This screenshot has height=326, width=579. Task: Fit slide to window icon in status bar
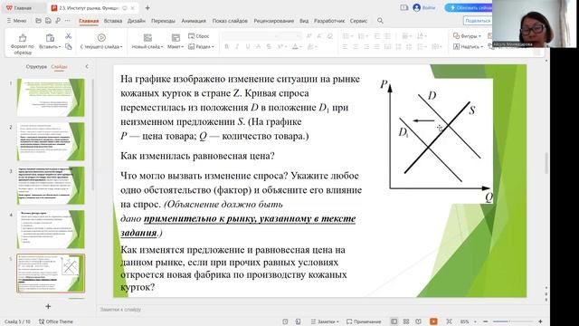click(x=449, y=321)
